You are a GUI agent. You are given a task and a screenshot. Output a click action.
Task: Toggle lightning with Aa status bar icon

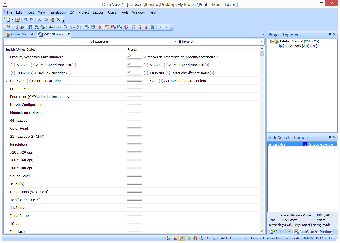coord(168,238)
